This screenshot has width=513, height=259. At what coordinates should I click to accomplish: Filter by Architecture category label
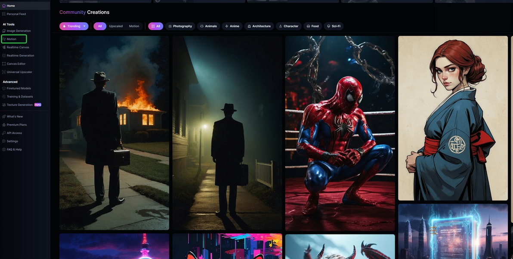coord(261,26)
